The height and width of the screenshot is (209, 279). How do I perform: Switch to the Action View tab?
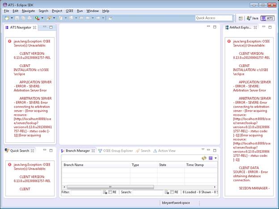[165, 150]
